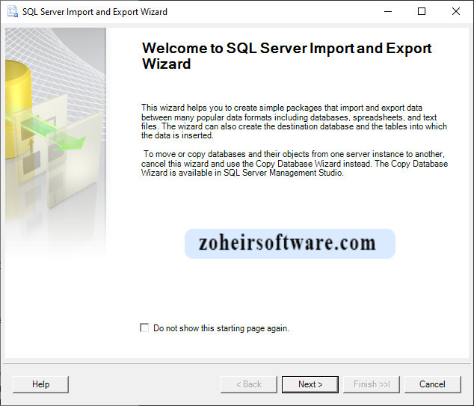Viewport: 474px width, 406px height.
Task: Cancel the import and export wizard
Action: [x=432, y=384]
